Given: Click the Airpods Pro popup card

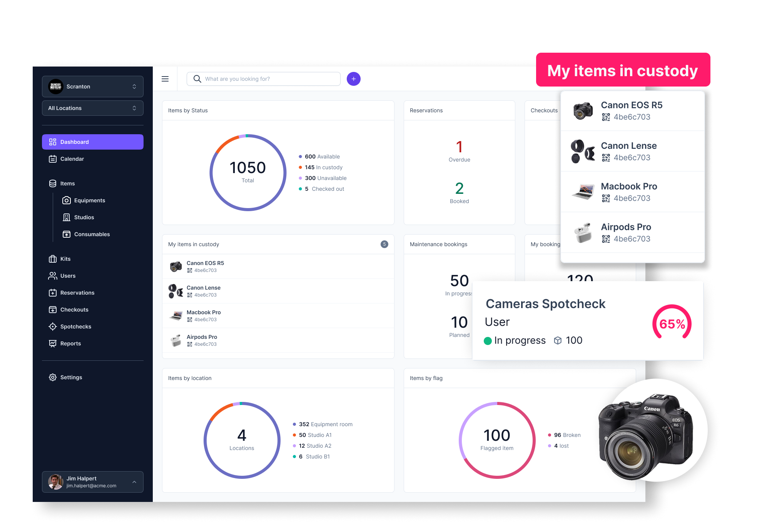Looking at the screenshot, I should [633, 233].
